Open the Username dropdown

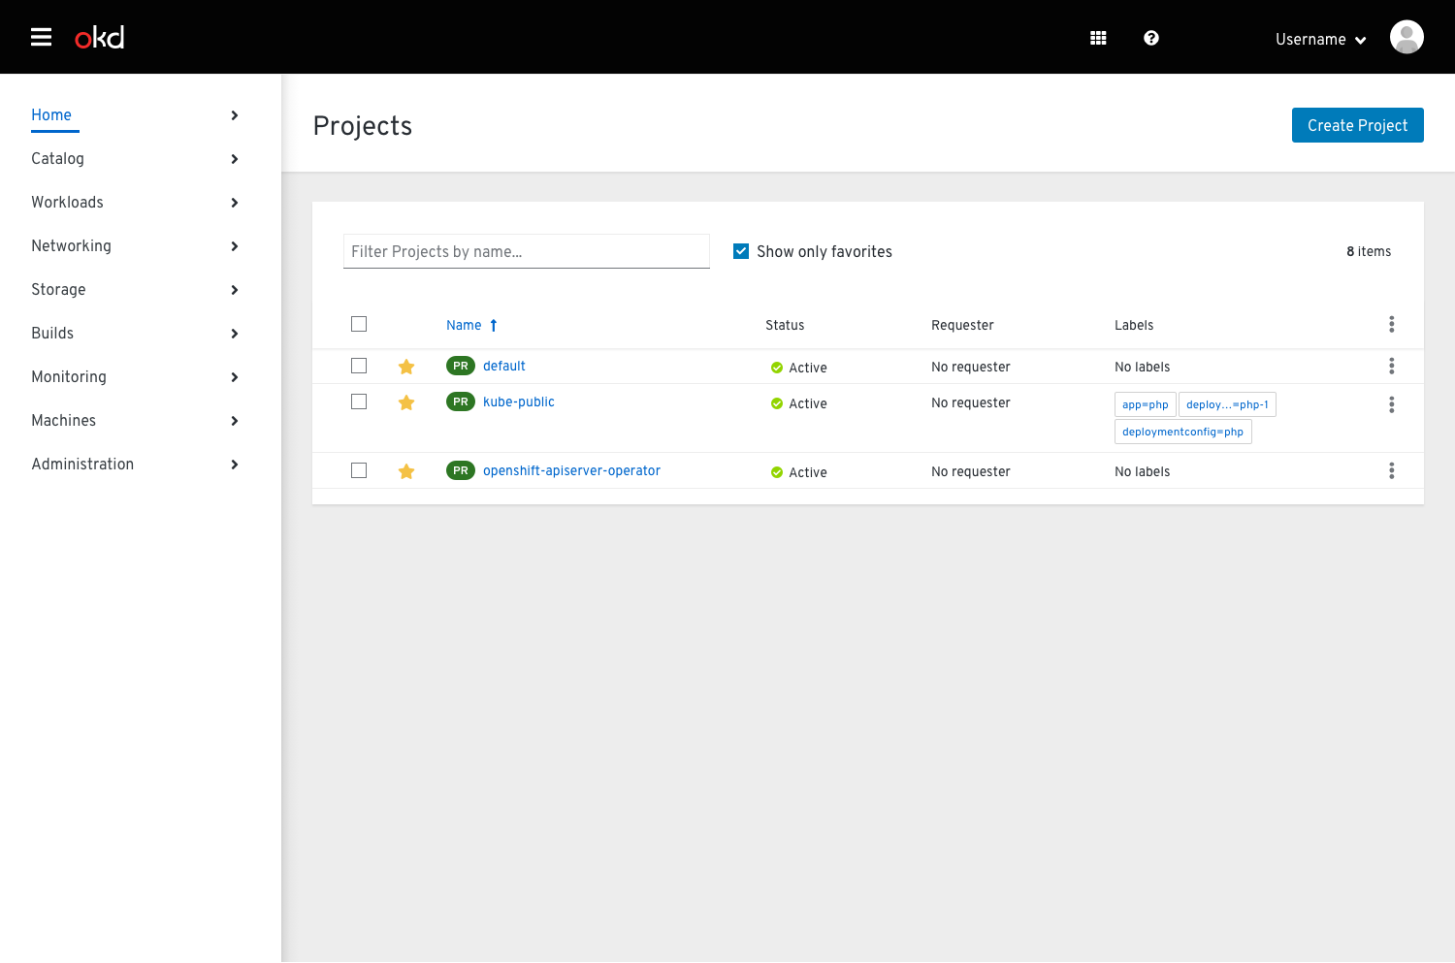click(1320, 39)
